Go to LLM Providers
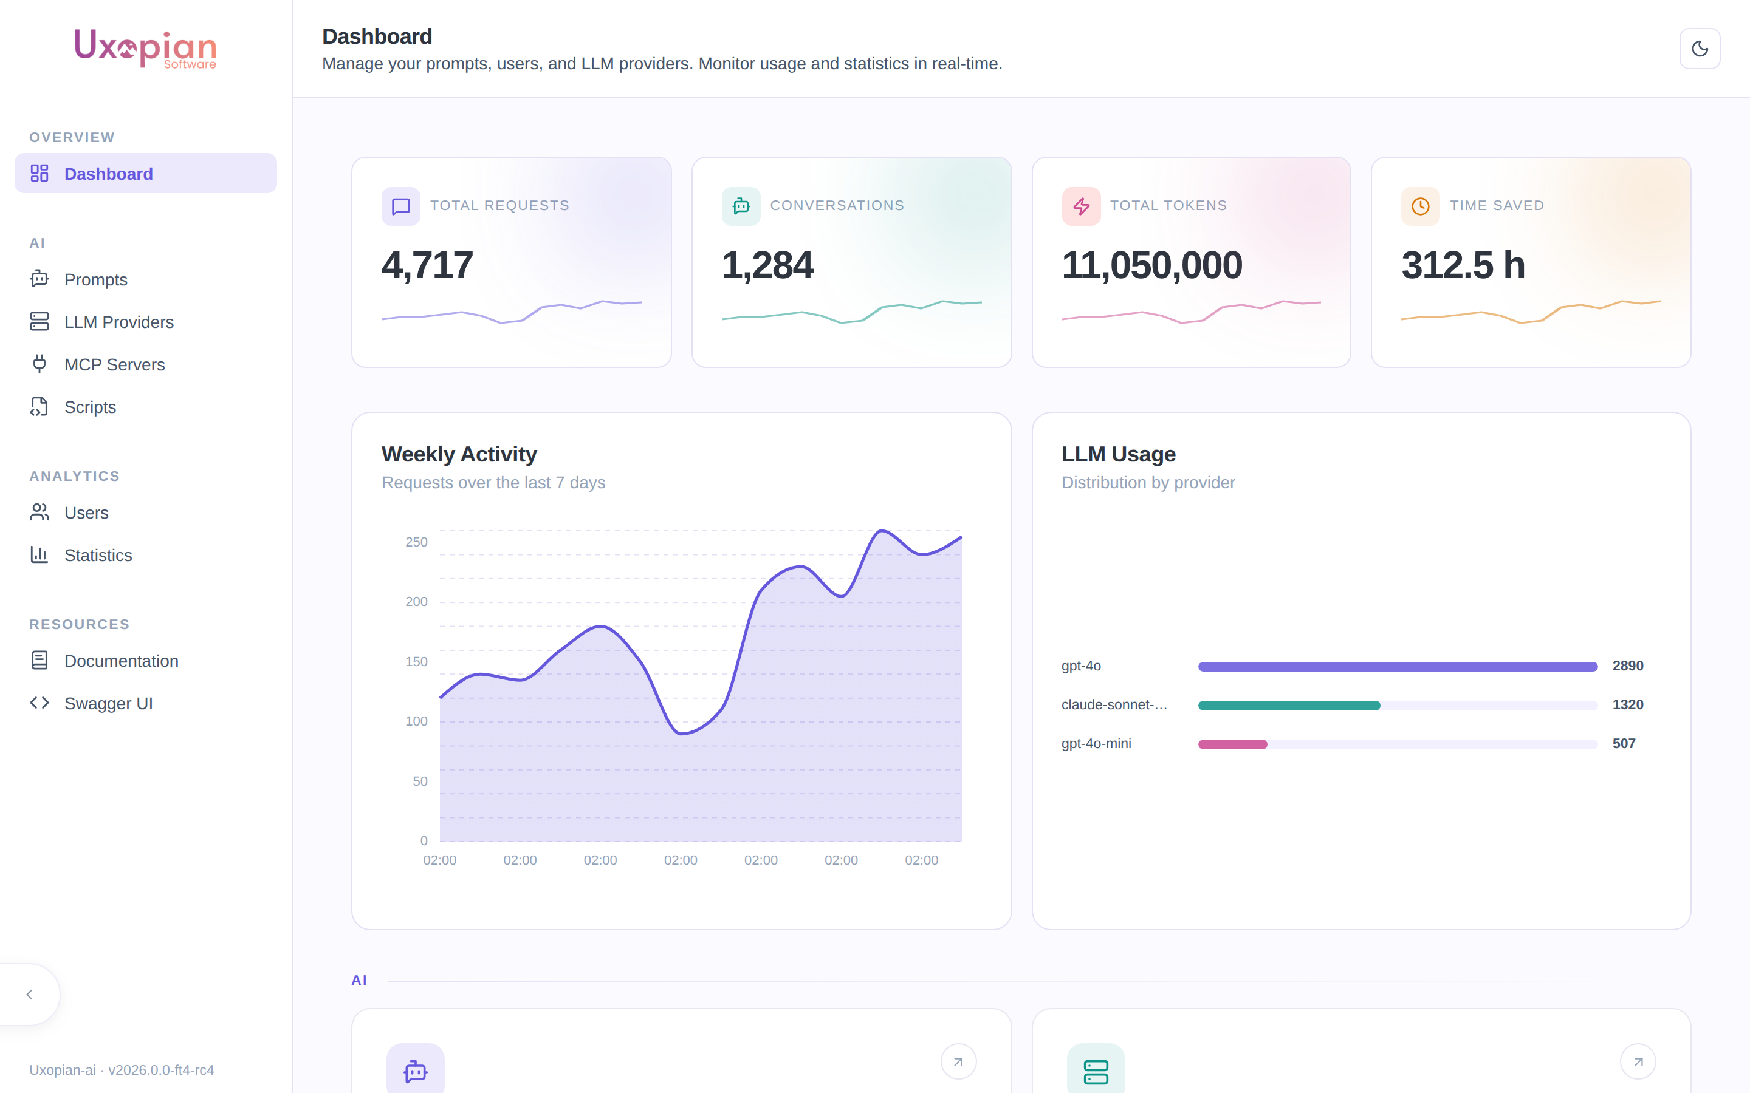 tap(145, 322)
